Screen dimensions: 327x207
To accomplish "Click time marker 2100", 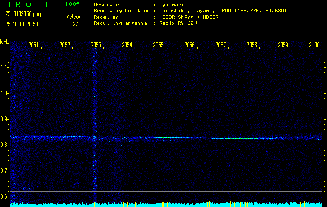I will coord(315,45).
